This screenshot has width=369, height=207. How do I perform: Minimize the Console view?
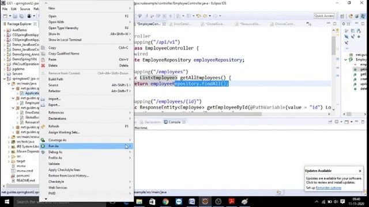[x=356, y=122]
